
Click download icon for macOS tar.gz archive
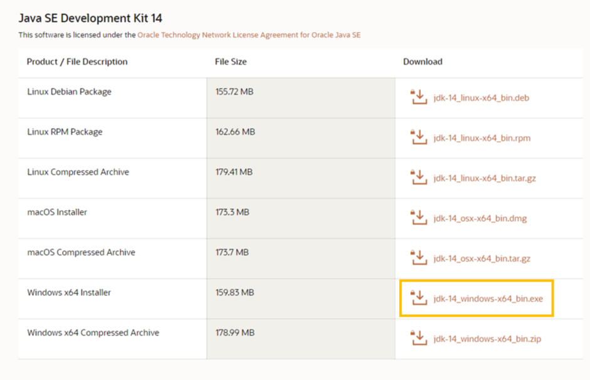click(x=418, y=258)
